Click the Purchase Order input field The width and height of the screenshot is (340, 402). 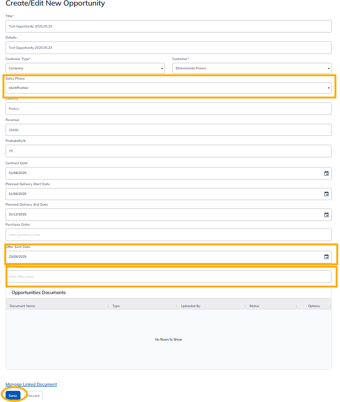tap(168, 235)
